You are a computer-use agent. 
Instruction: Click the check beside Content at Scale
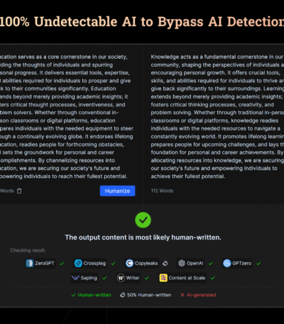point(212,278)
